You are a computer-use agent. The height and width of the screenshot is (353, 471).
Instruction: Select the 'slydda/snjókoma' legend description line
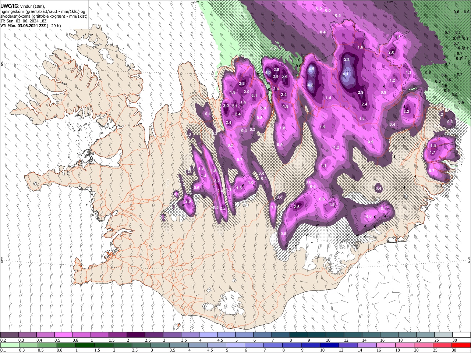coord(44,16)
